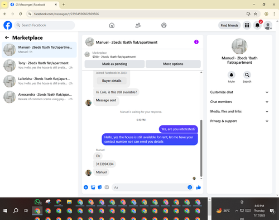Open the Facebook logo home link
Image resolution: width=279 pixels, height=220 pixels.
pyautogui.click(x=8, y=25)
